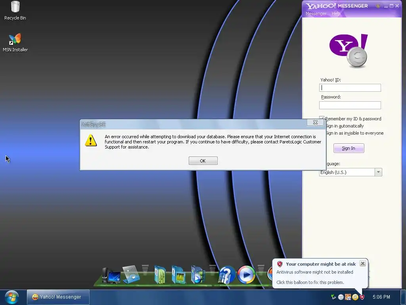Viewport: 406px width, 305px height.
Task: Click the Sign In button
Action: 349,148
